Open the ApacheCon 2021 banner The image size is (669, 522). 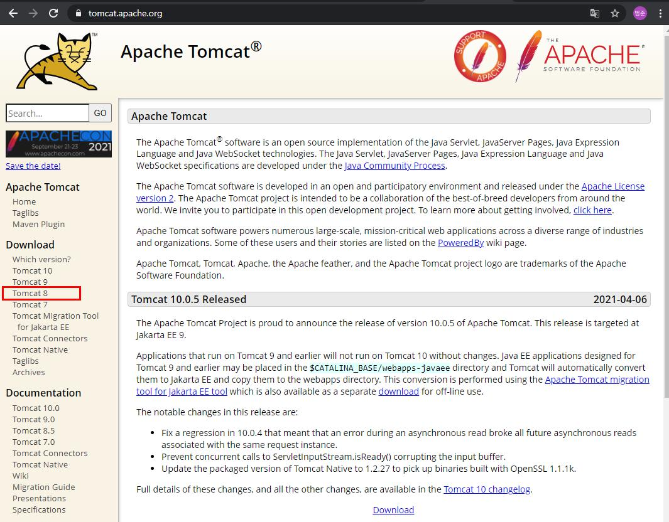[x=58, y=144]
